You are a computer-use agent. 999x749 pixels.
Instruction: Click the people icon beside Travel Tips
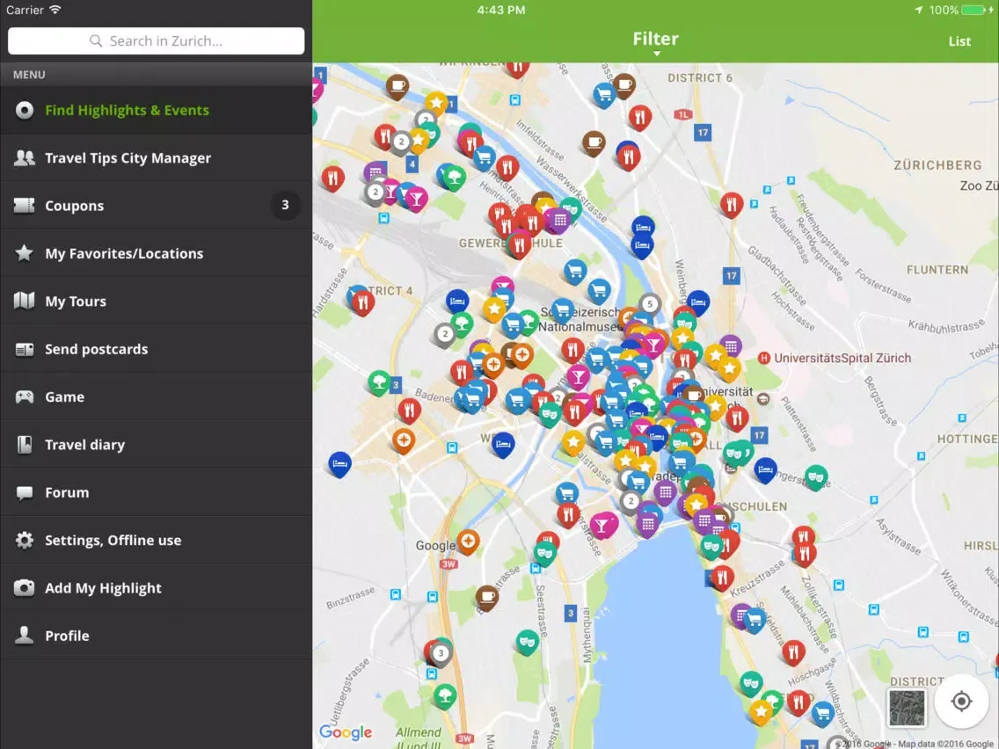coord(25,157)
